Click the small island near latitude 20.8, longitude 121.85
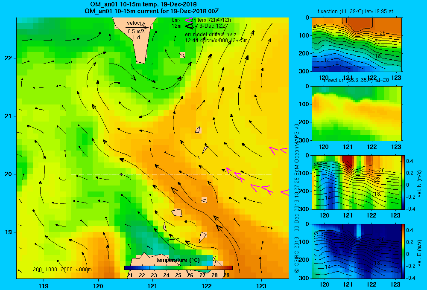This screenshot has width=427, height=290. coord(198,130)
